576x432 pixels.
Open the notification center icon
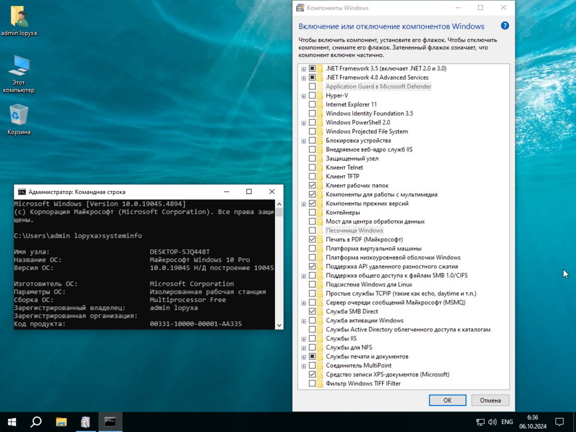coord(559,422)
